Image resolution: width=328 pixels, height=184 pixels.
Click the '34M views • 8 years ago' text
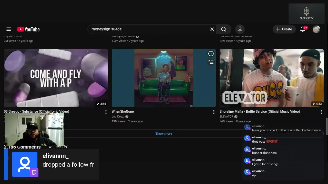click(235, 121)
